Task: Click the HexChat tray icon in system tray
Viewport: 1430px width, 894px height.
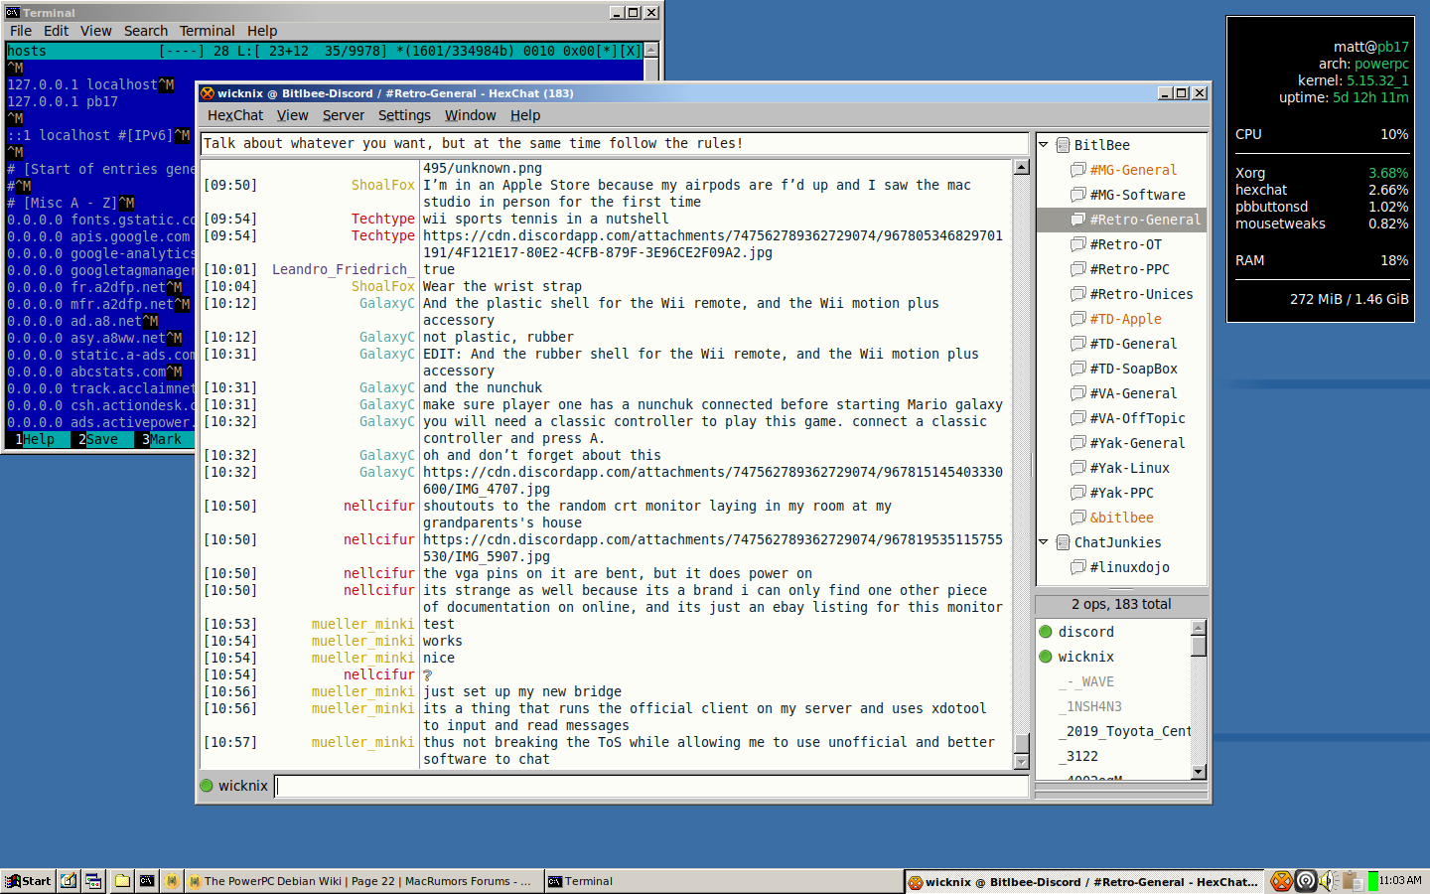Action: tap(1281, 881)
